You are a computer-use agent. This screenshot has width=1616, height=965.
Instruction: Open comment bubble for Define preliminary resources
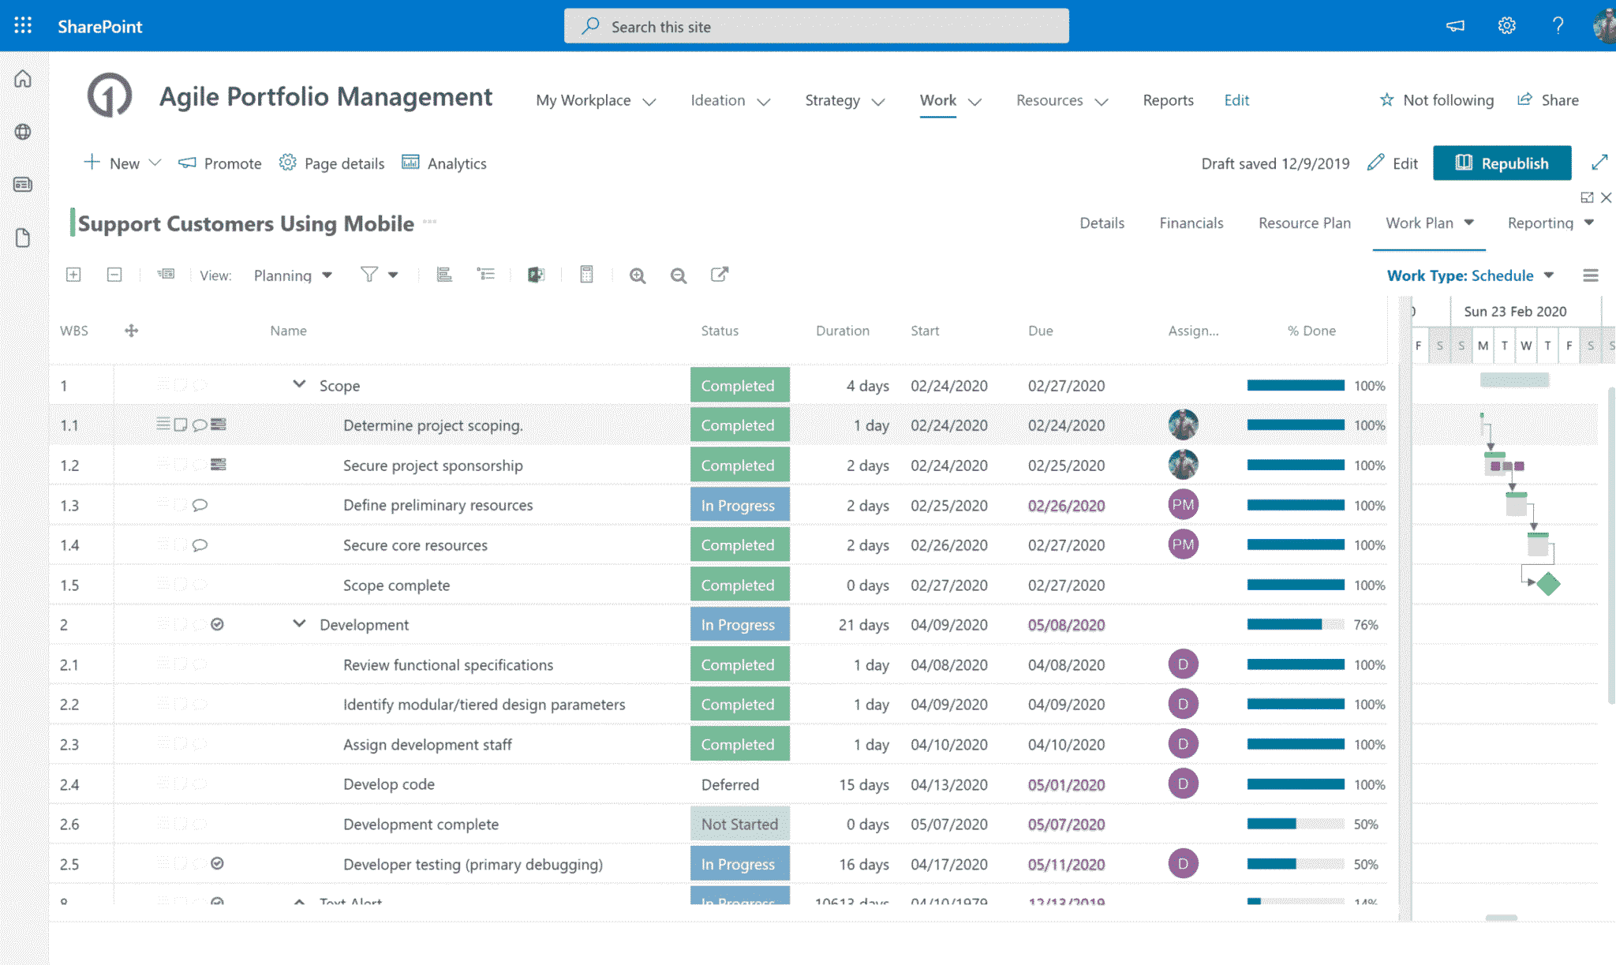200,505
